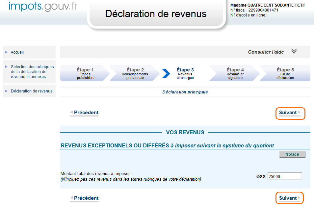Image resolution: width=314 pixels, height=205 pixels.
Task: Open Sélection des rubriques de la déclaration
Action: point(32,71)
